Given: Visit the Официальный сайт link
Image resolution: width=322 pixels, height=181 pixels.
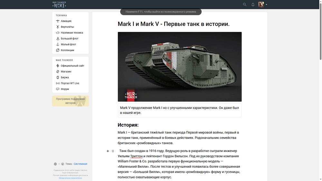Looking at the screenshot, I should coord(72,66).
